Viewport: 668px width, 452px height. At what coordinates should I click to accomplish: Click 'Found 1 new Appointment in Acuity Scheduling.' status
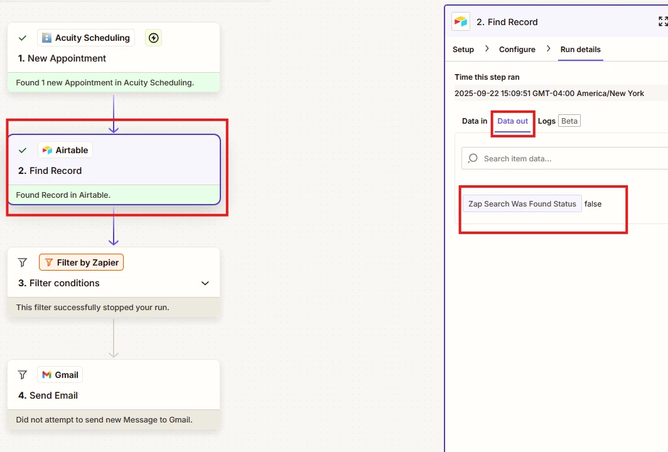[105, 83]
